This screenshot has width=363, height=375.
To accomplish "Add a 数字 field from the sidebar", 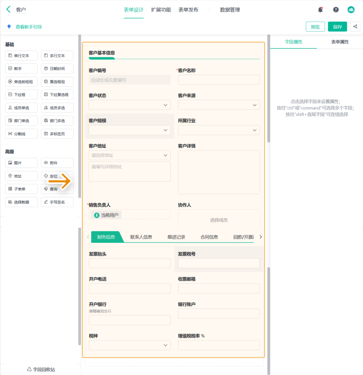I will coord(21,68).
